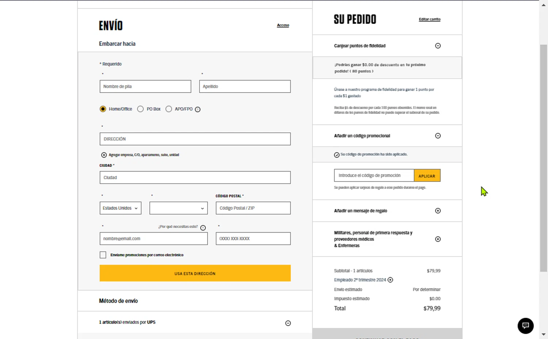
Task: Select the APO/FPO radio button
Action: [x=169, y=109]
